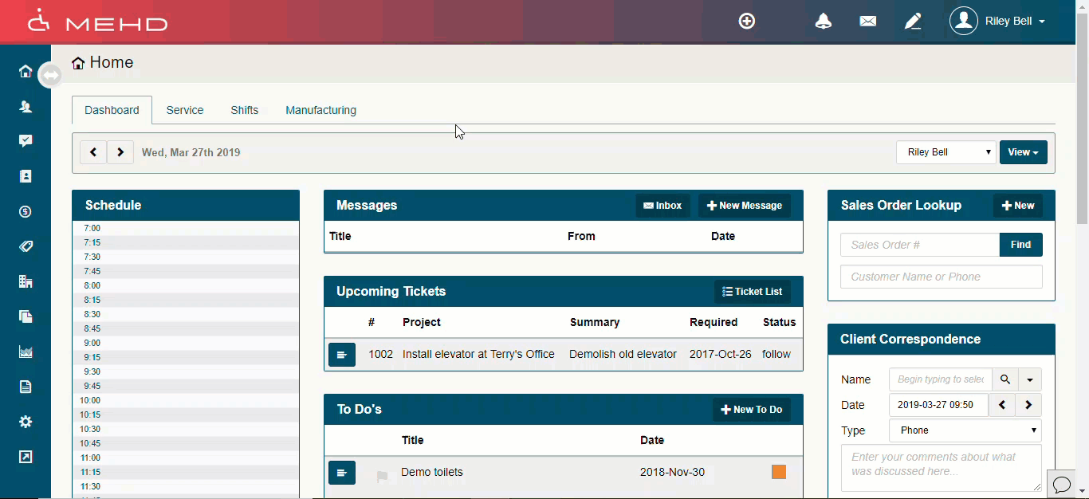Open the Riley Bell user select box
This screenshot has height=499, width=1089.
coord(946,152)
